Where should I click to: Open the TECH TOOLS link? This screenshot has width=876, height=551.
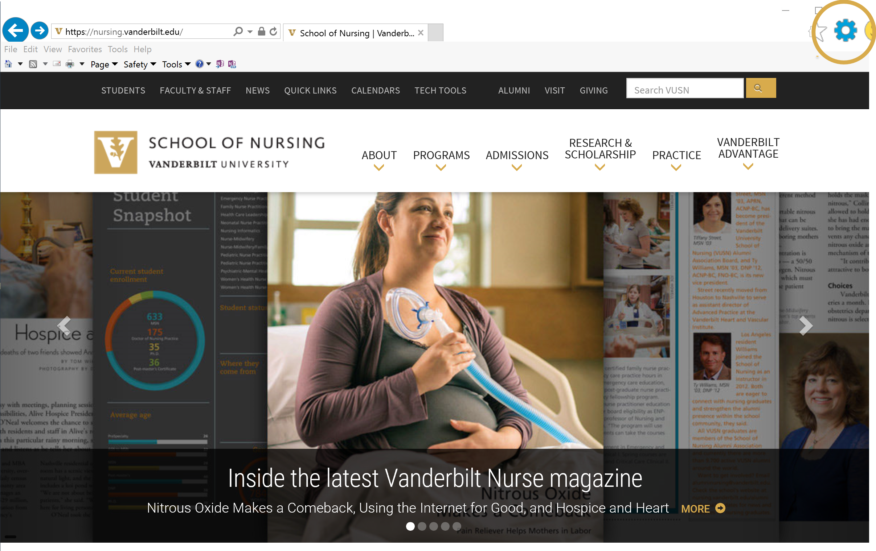pyautogui.click(x=440, y=91)
